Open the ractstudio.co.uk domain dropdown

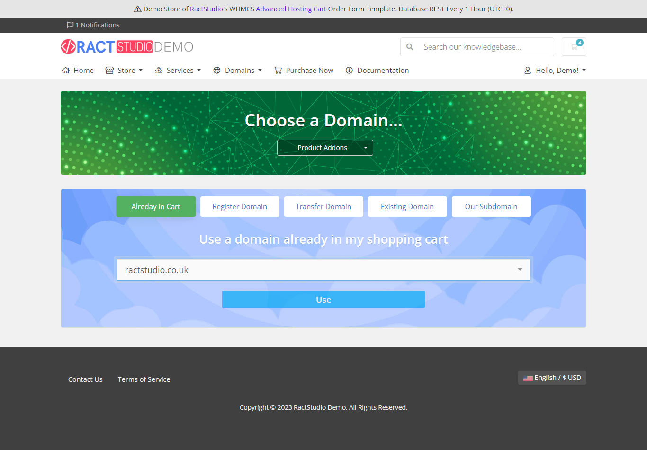point(520,269)
